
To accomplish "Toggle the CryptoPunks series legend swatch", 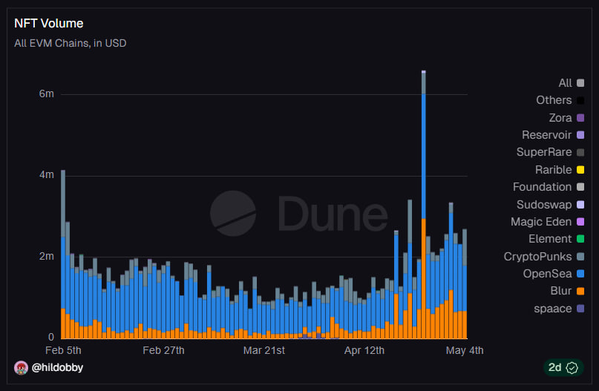I will (x=580, y=256).
